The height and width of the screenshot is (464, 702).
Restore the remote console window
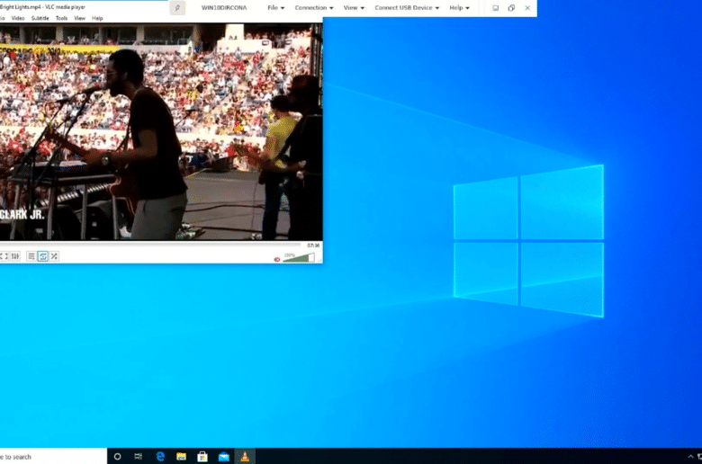click(x=511, y=7)
